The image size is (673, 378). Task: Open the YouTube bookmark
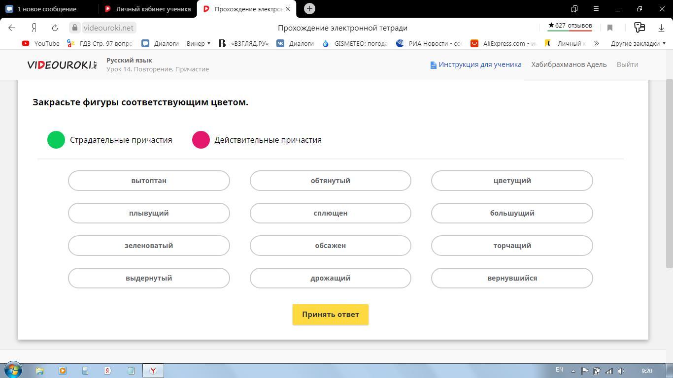click(x=41, y=43)
